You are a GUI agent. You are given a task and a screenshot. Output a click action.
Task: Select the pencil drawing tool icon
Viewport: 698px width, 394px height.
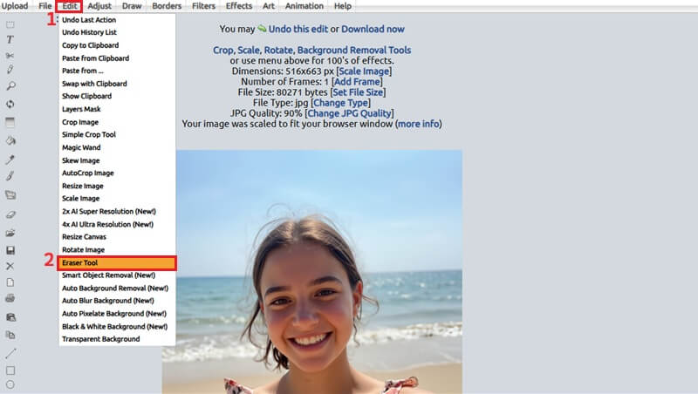click(10, 70)
